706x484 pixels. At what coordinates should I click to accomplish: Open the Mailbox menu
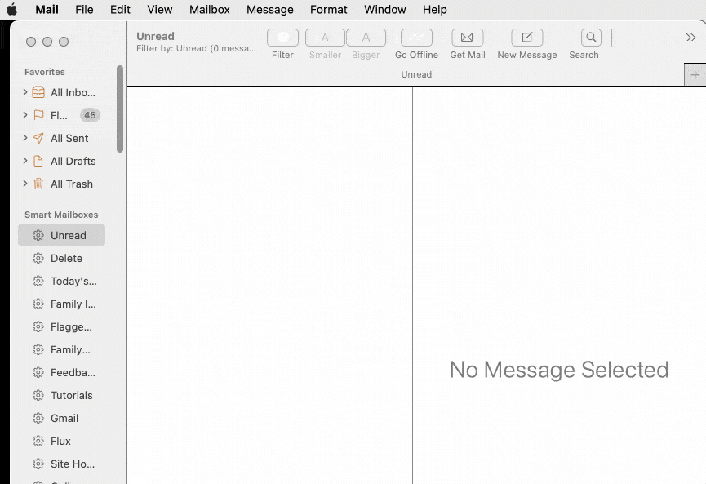point(210,10)
